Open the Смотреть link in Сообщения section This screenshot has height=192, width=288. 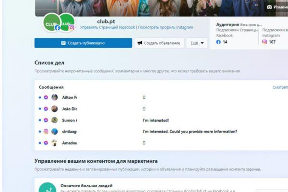tap(280, 87)
